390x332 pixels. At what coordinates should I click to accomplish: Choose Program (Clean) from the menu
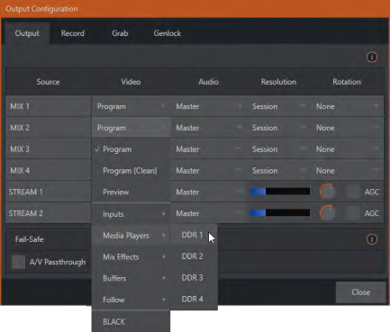click(x=131, y=170)
